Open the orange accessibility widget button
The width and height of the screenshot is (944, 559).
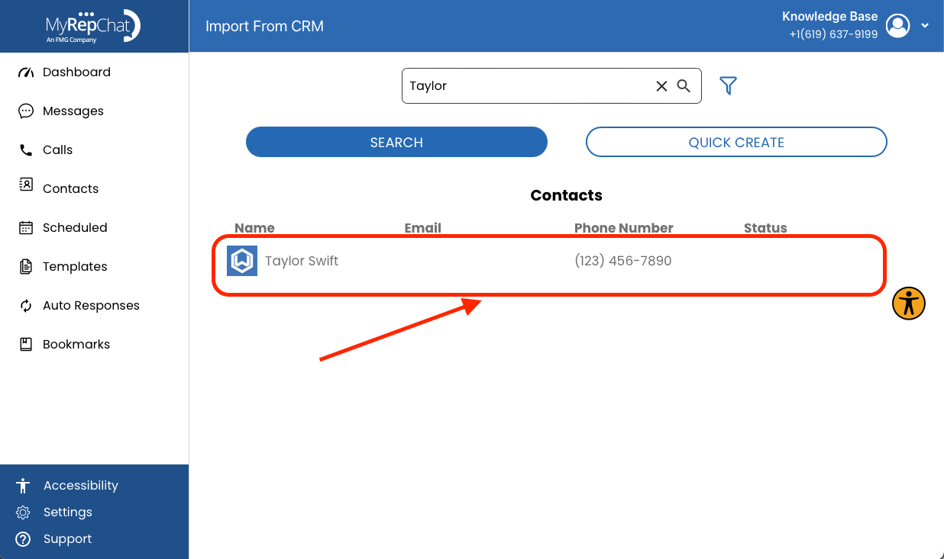pyautogui.click(x=909, y=304)
